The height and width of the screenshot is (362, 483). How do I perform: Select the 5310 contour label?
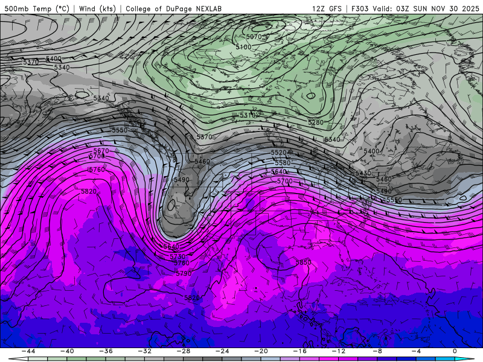click(248, 115)
